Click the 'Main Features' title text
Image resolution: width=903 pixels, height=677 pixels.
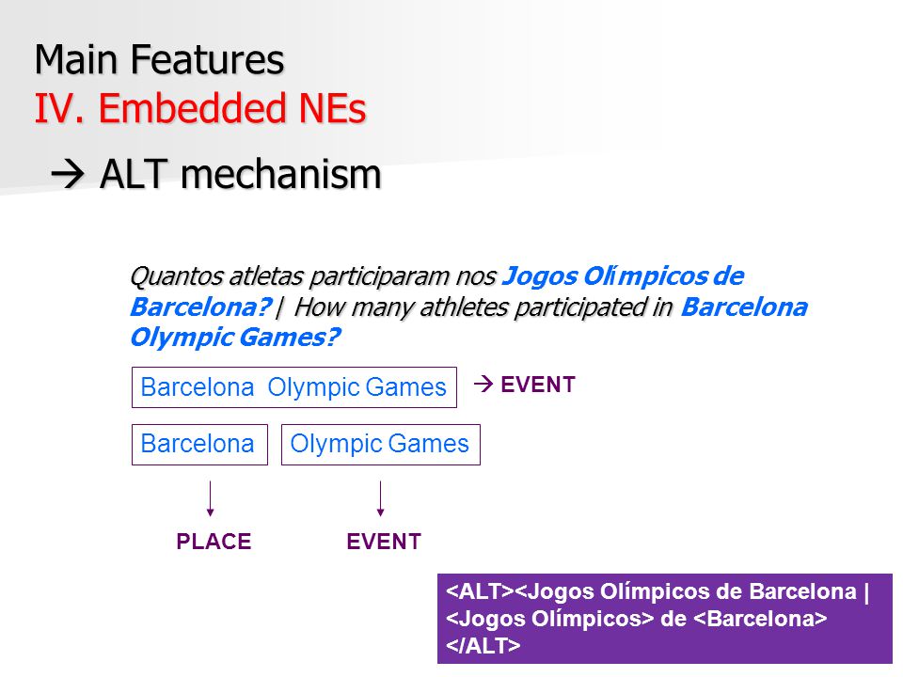pos(159,59)
